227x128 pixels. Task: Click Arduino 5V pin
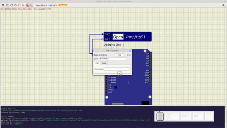pyautogui.click(x=150, y=78)
